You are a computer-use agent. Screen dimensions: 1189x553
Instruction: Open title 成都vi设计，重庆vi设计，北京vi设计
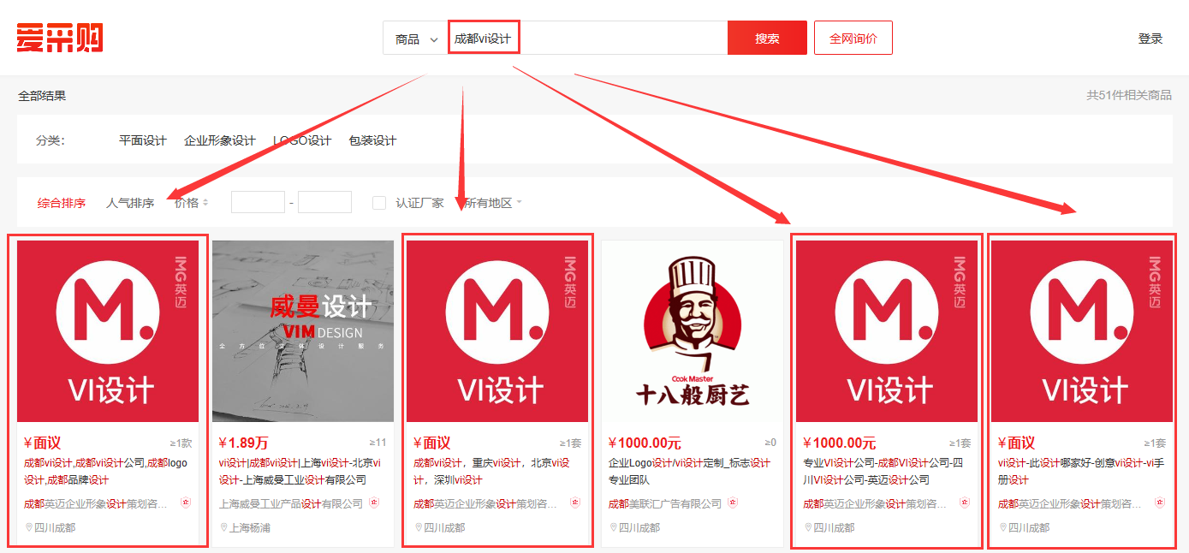(491, 472)
